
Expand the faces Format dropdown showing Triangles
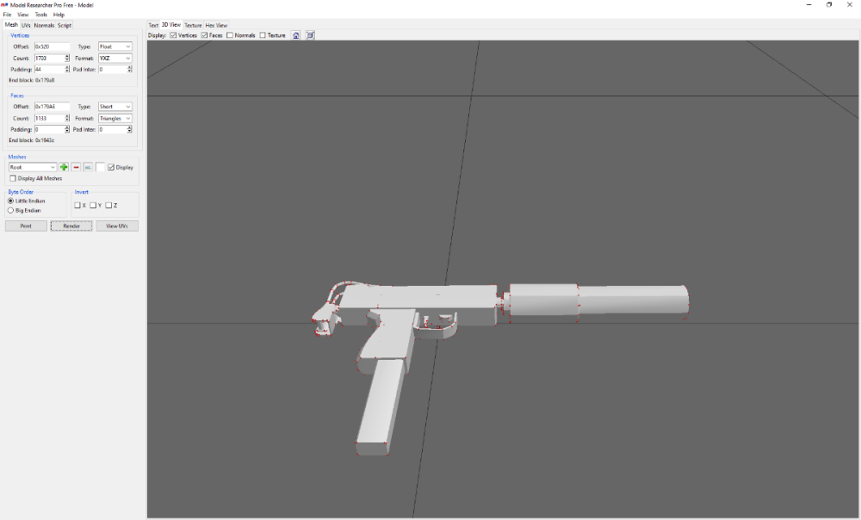click(x=115, y=118)
